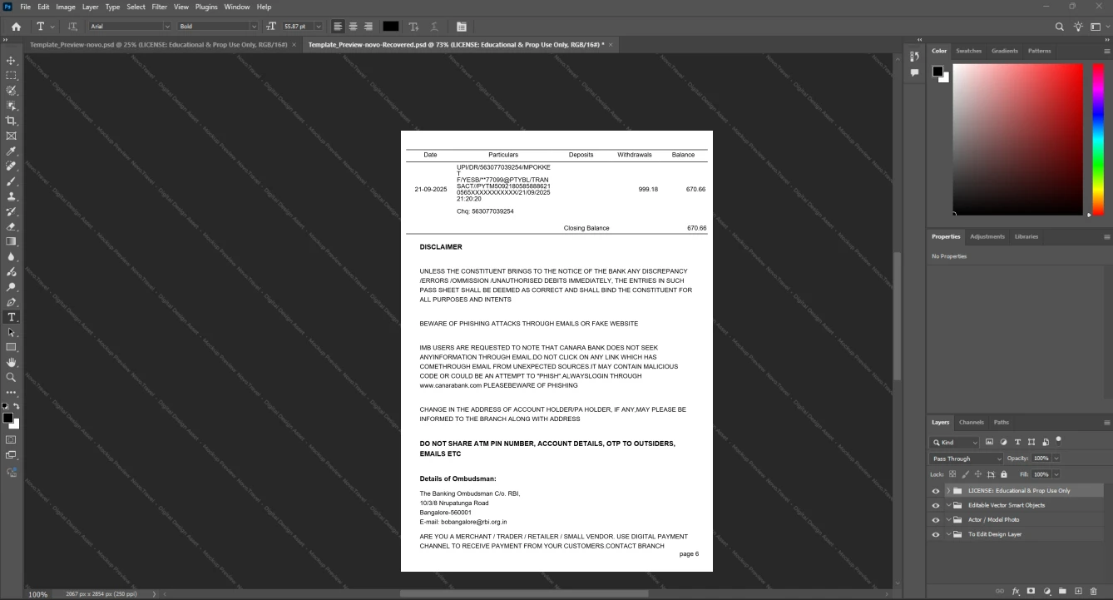This screenshot has width=1113, height=600.
Task: Open the Kind filter dropdown
Action: pyautogui.click(x=955, y=443)
